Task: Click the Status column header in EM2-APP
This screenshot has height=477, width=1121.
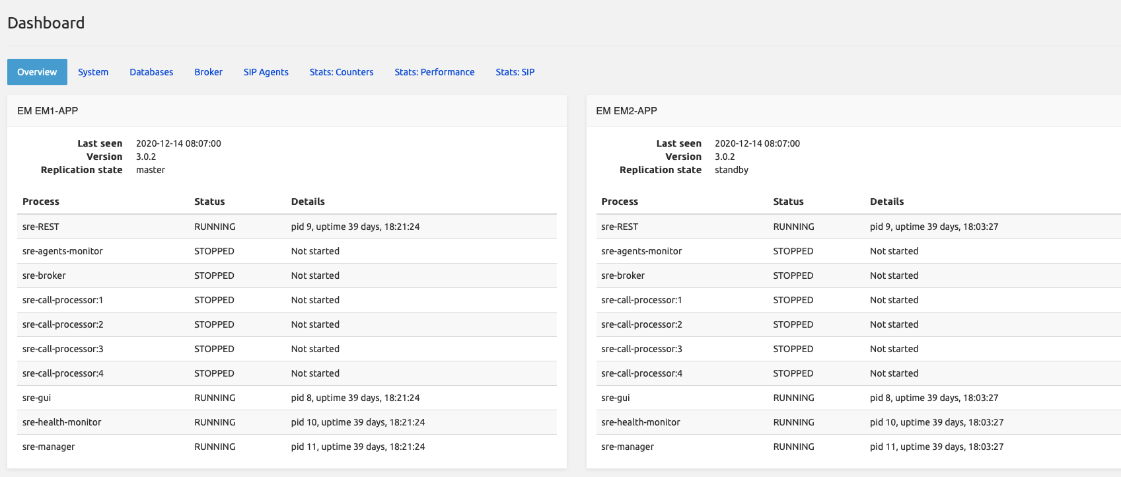Action: 788,202
